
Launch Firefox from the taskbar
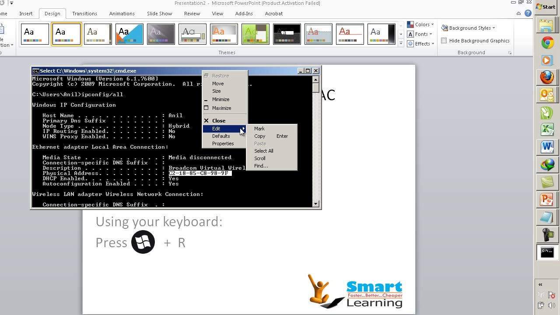pos(547,77)
